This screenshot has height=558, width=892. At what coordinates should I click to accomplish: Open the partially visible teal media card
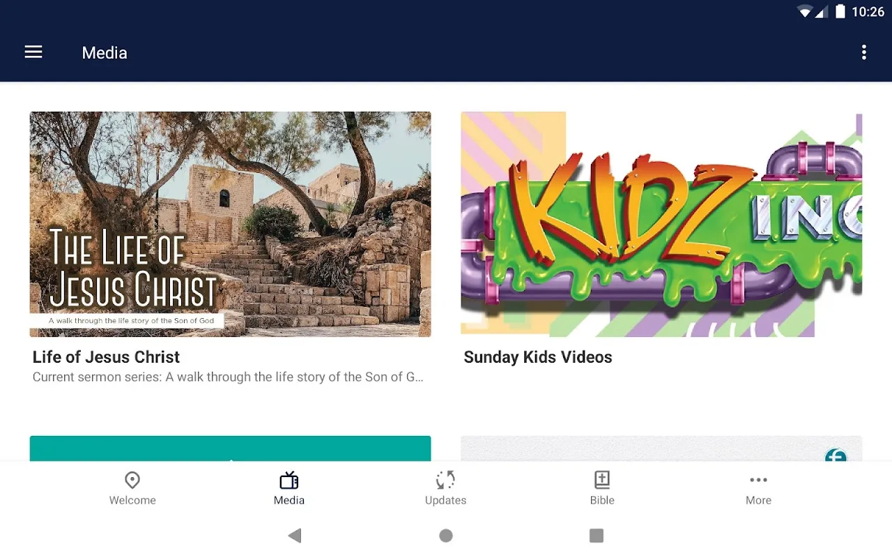[x=230, y=448]
